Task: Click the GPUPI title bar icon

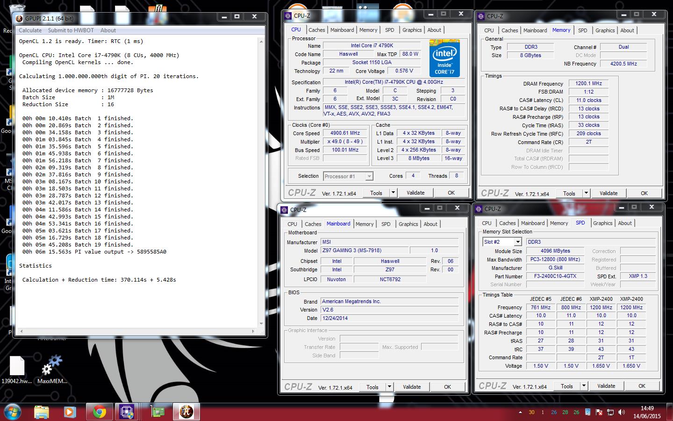Action: click(x=19, y=19)
